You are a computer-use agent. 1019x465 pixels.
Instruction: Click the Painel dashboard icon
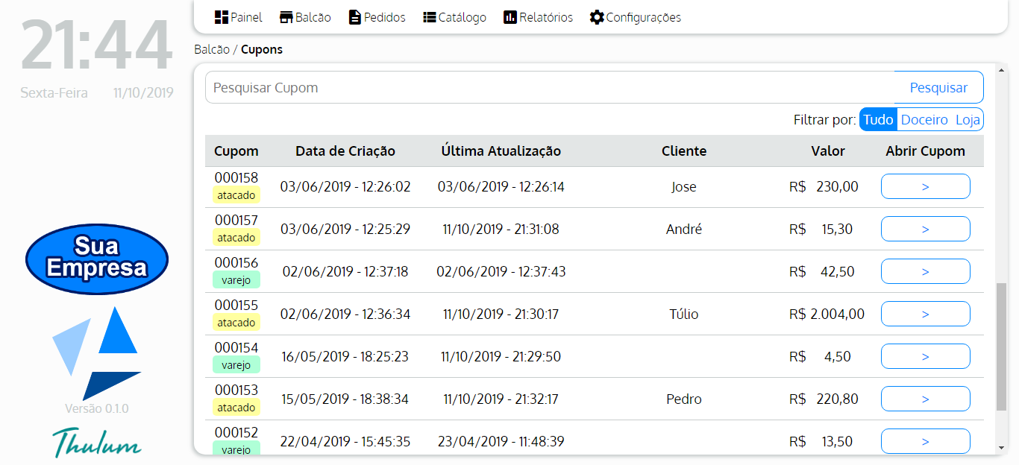(x=221, y=17)
